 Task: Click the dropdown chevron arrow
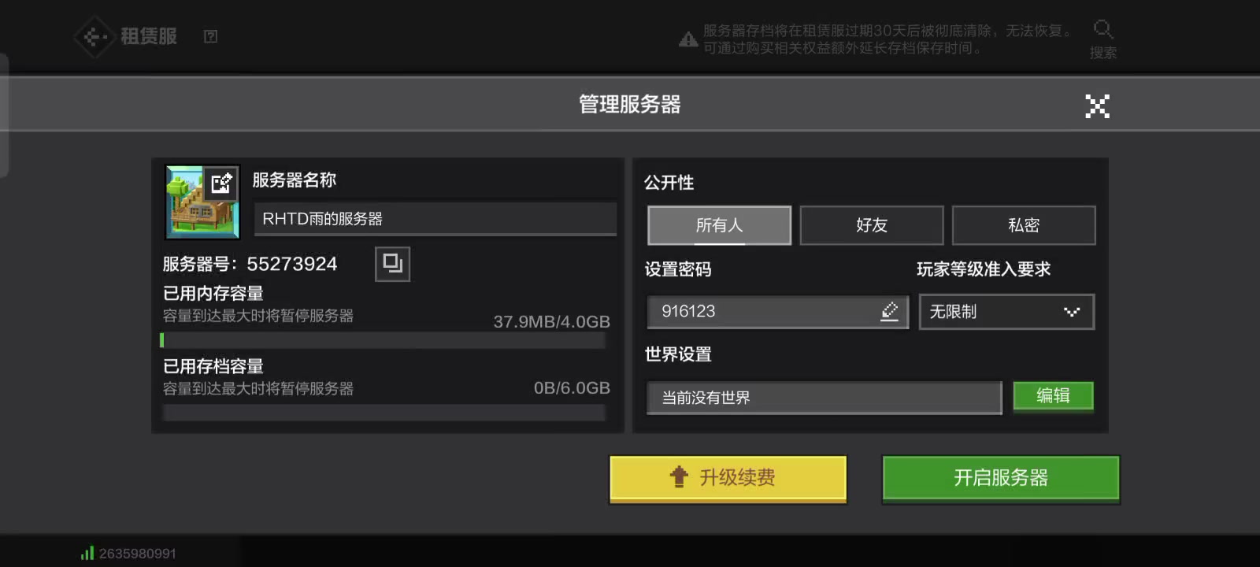pyautogui.click(x=1071, y=312)
